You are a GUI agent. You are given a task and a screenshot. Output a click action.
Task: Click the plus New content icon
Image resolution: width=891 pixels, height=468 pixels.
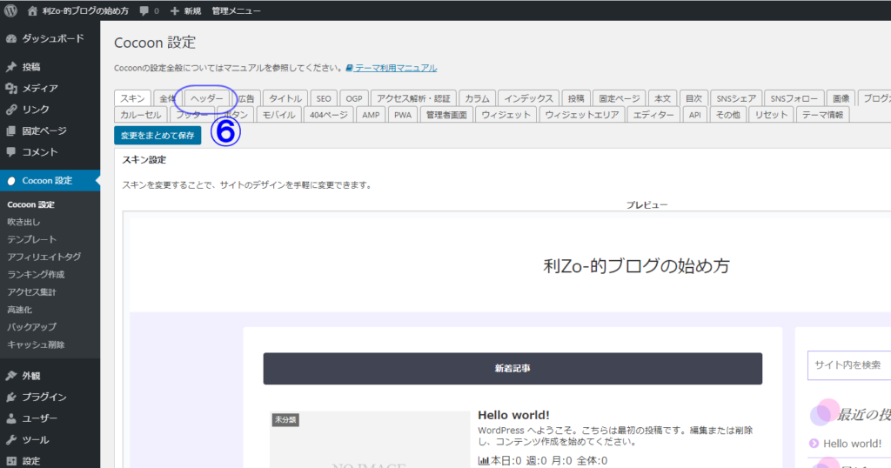point(175,11)
